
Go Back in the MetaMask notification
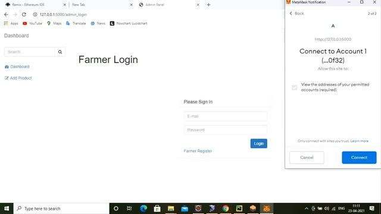tap(296, 13)
